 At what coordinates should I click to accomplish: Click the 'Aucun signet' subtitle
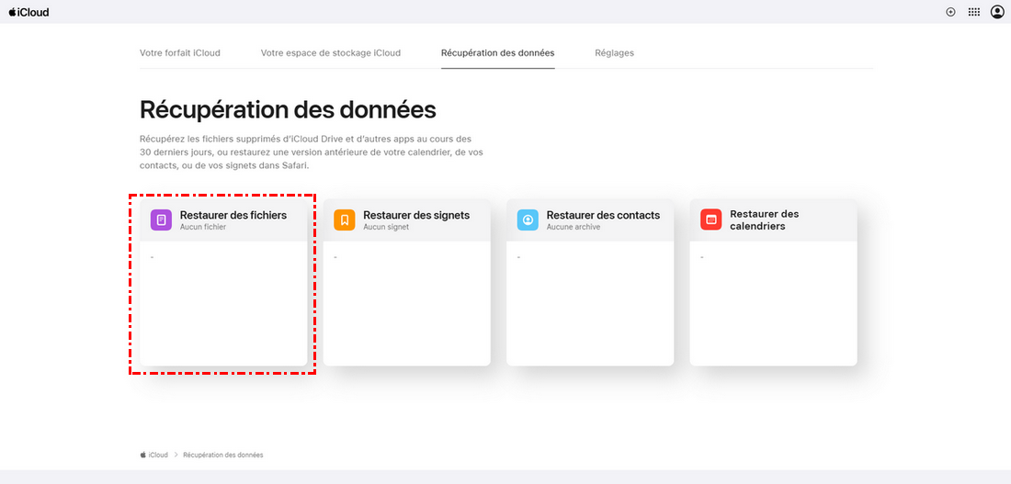point(386,228)
